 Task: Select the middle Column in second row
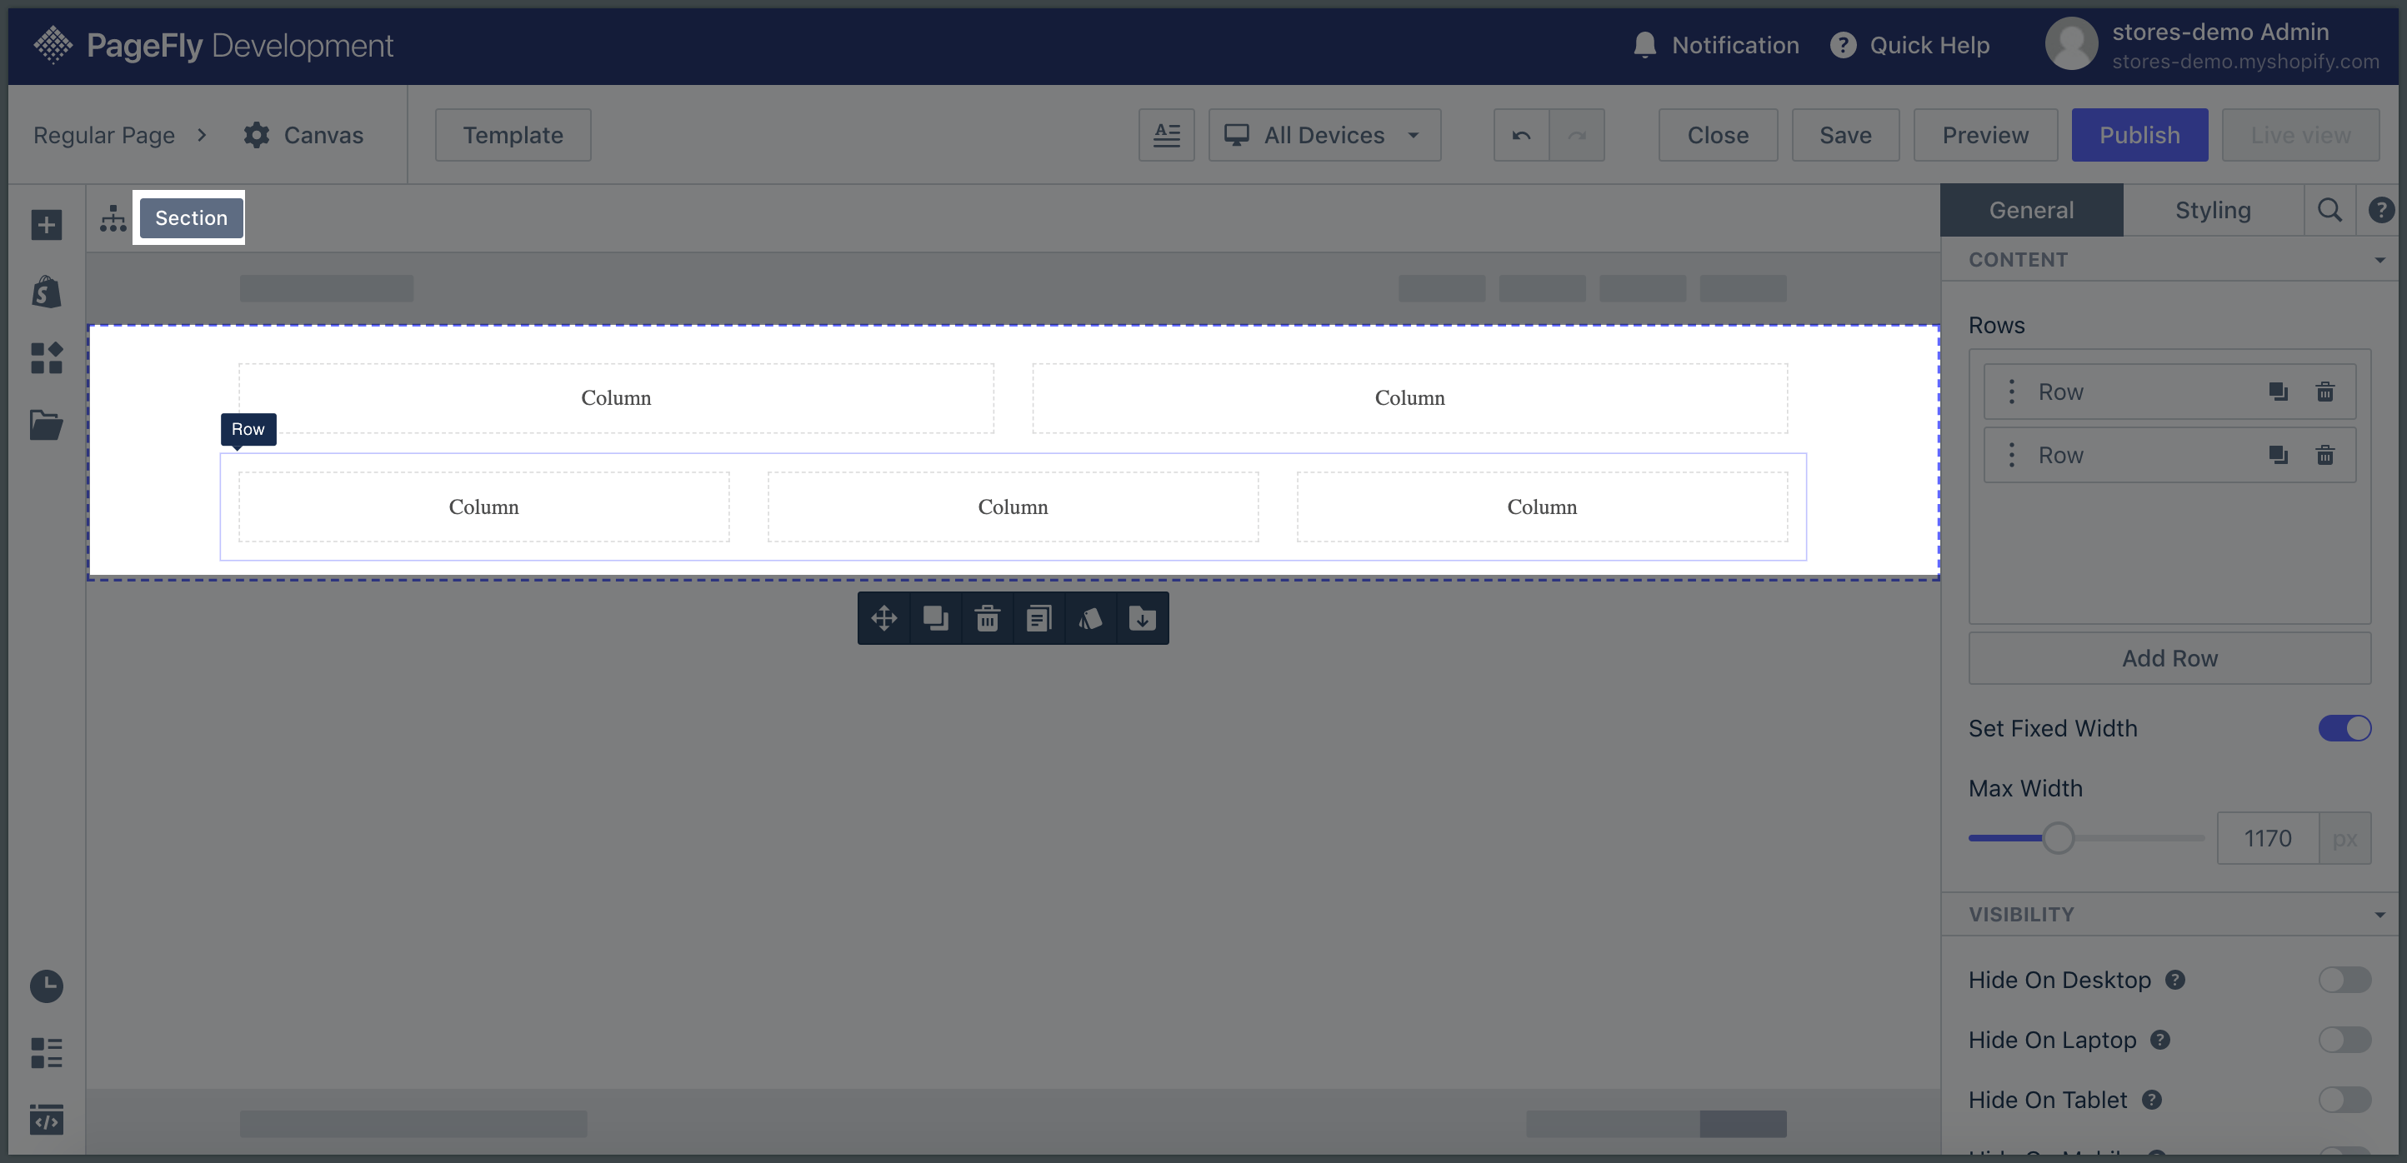1013,507
